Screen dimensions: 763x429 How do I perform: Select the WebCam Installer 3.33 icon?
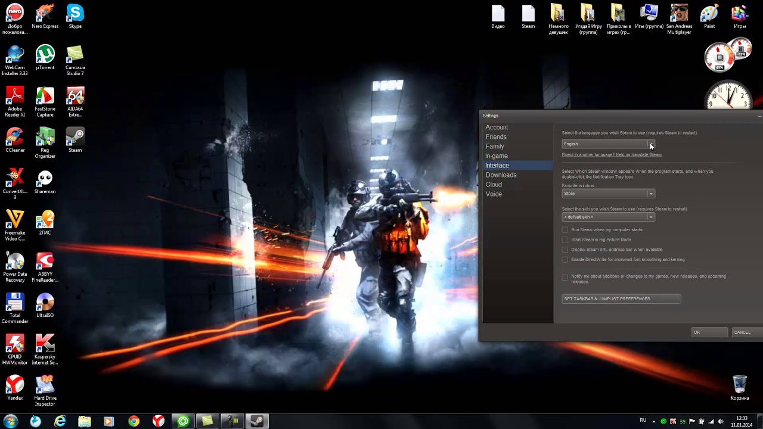[x=15, y=60]
